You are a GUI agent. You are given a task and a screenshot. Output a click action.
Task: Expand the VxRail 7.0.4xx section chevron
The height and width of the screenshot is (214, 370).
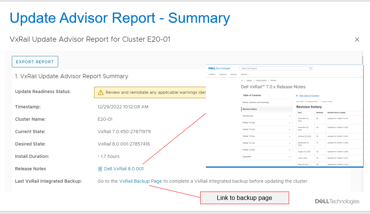coord(290,123)
